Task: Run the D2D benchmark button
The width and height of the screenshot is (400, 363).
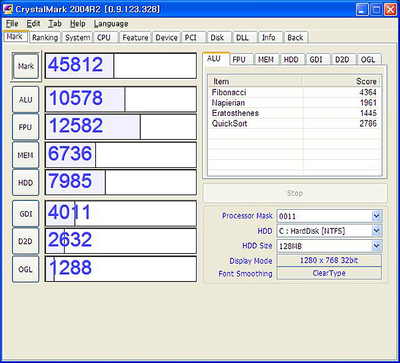Action: [25, 241]
